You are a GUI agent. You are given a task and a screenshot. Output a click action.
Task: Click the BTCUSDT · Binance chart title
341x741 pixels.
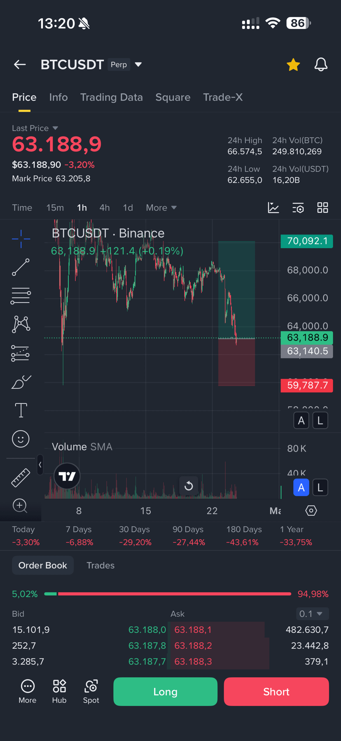click(x=108, y=233)
